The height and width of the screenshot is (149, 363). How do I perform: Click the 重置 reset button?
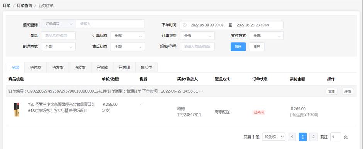257,47
